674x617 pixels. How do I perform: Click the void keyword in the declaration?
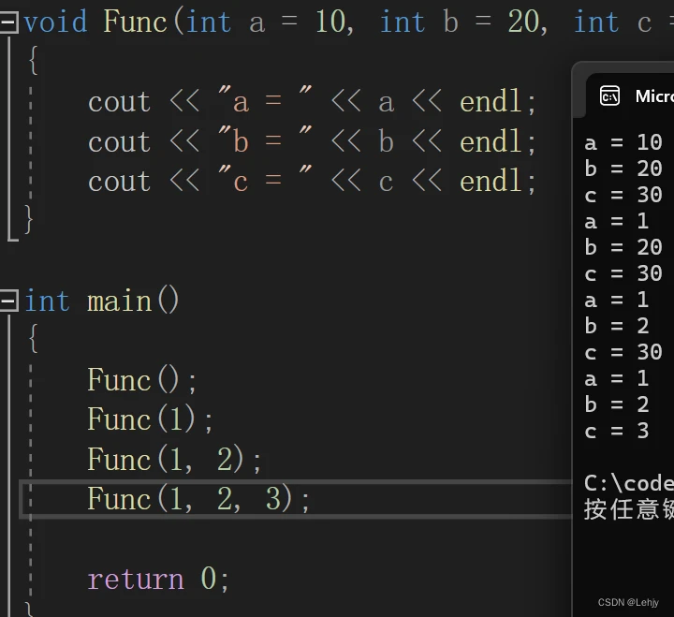(55, 22)
